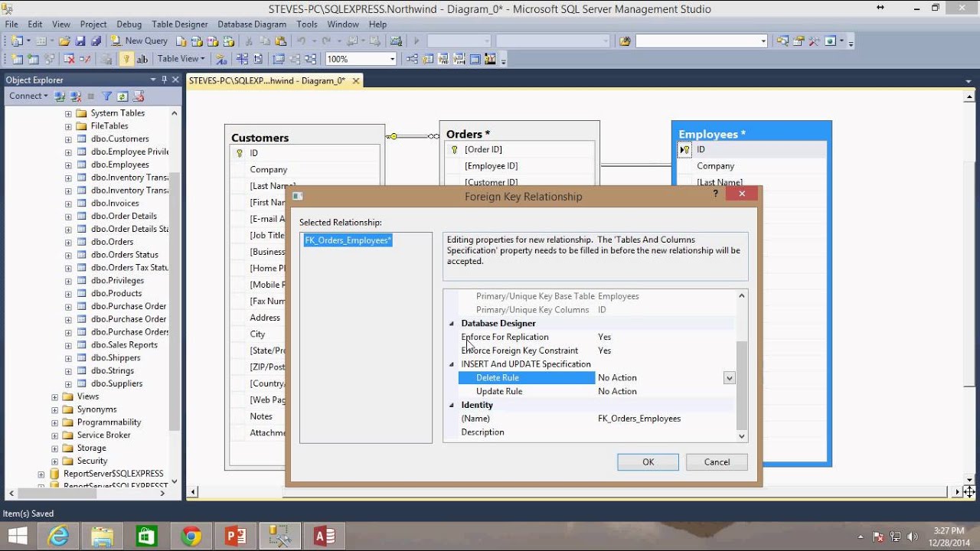Open the File menu
Image resolution: width=980 pixels, height=551 pixels.
tap(11, 24)
